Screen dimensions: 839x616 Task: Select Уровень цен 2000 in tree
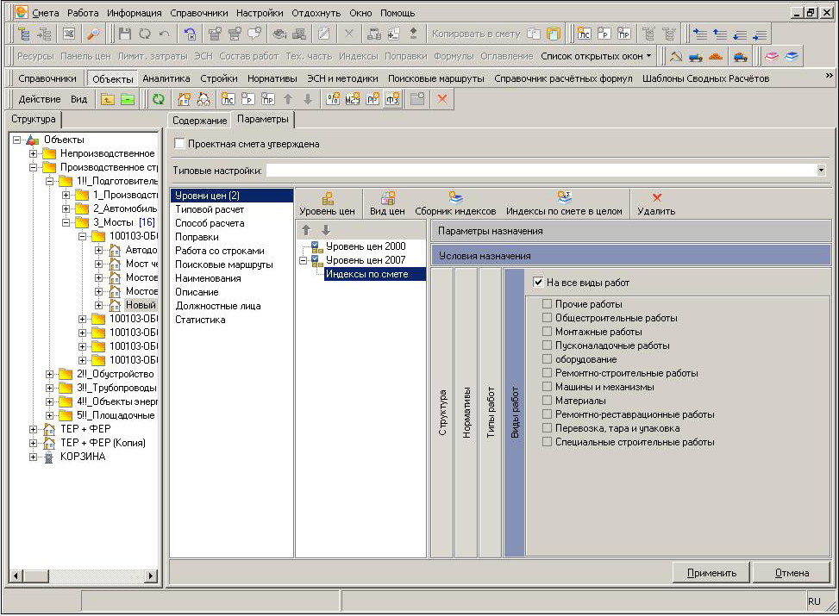366,246
